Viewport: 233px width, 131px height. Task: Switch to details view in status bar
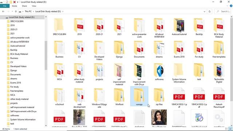[x=226, y=129]
